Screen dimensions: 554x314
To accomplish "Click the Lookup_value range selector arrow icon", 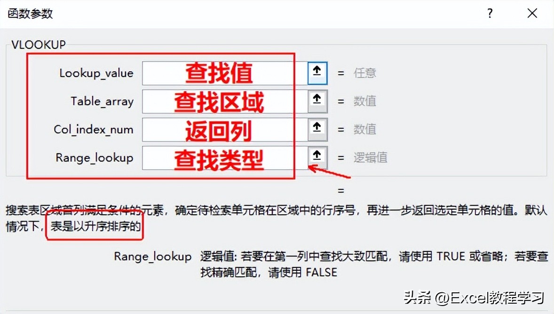I will pyautogui.click(x=317, y=73).
